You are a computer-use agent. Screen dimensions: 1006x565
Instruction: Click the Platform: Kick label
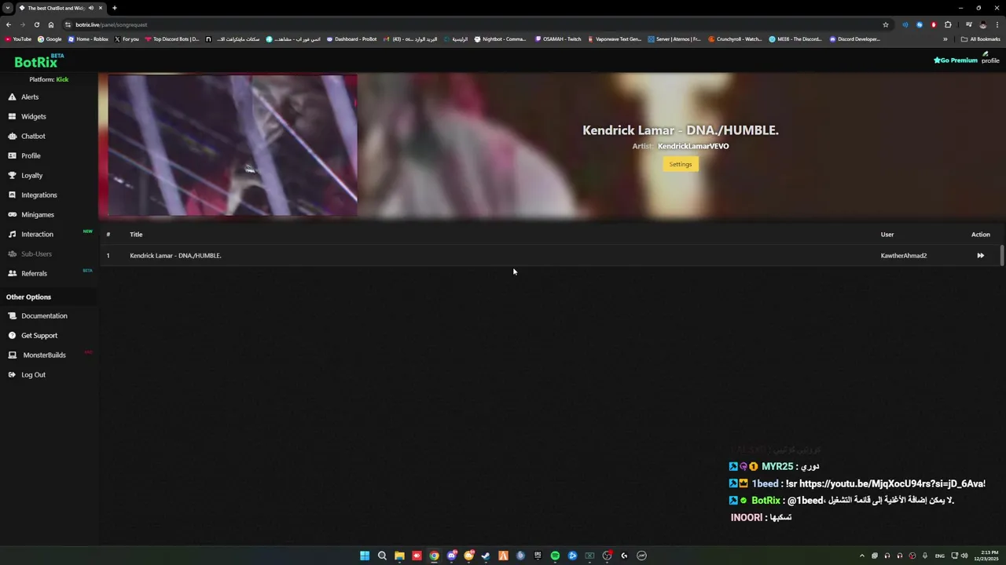click(49, 79)
